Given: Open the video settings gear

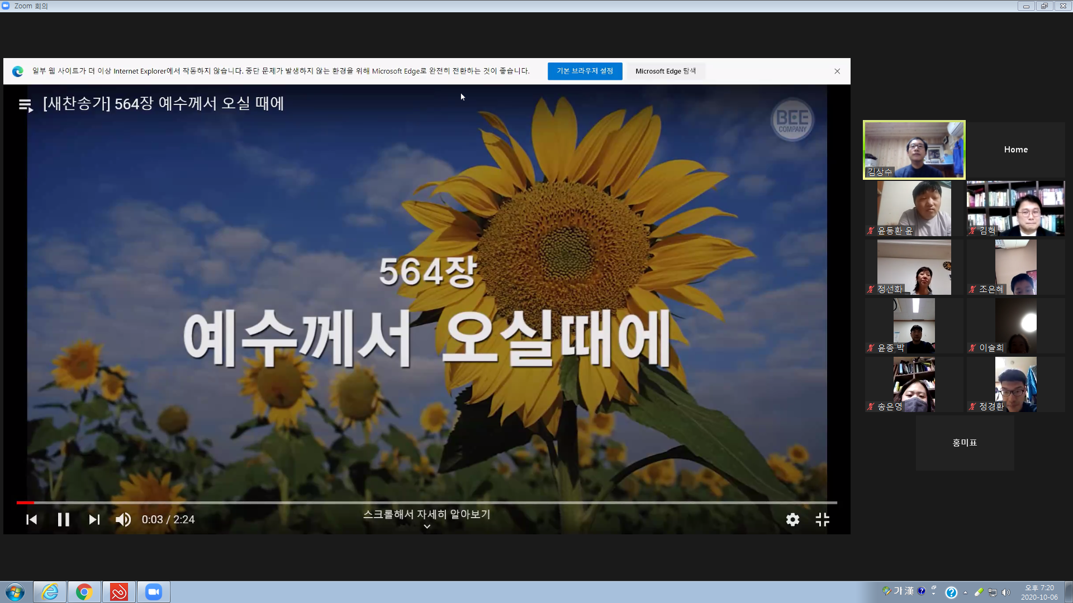Looking at the screenshot, I should (x=792, y=520).
